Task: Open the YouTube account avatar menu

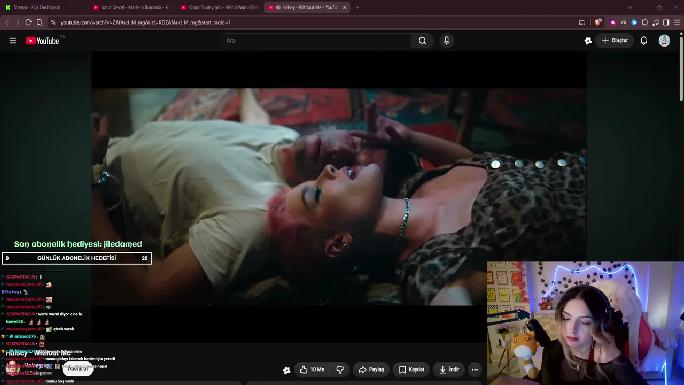Action: (664, 41)
